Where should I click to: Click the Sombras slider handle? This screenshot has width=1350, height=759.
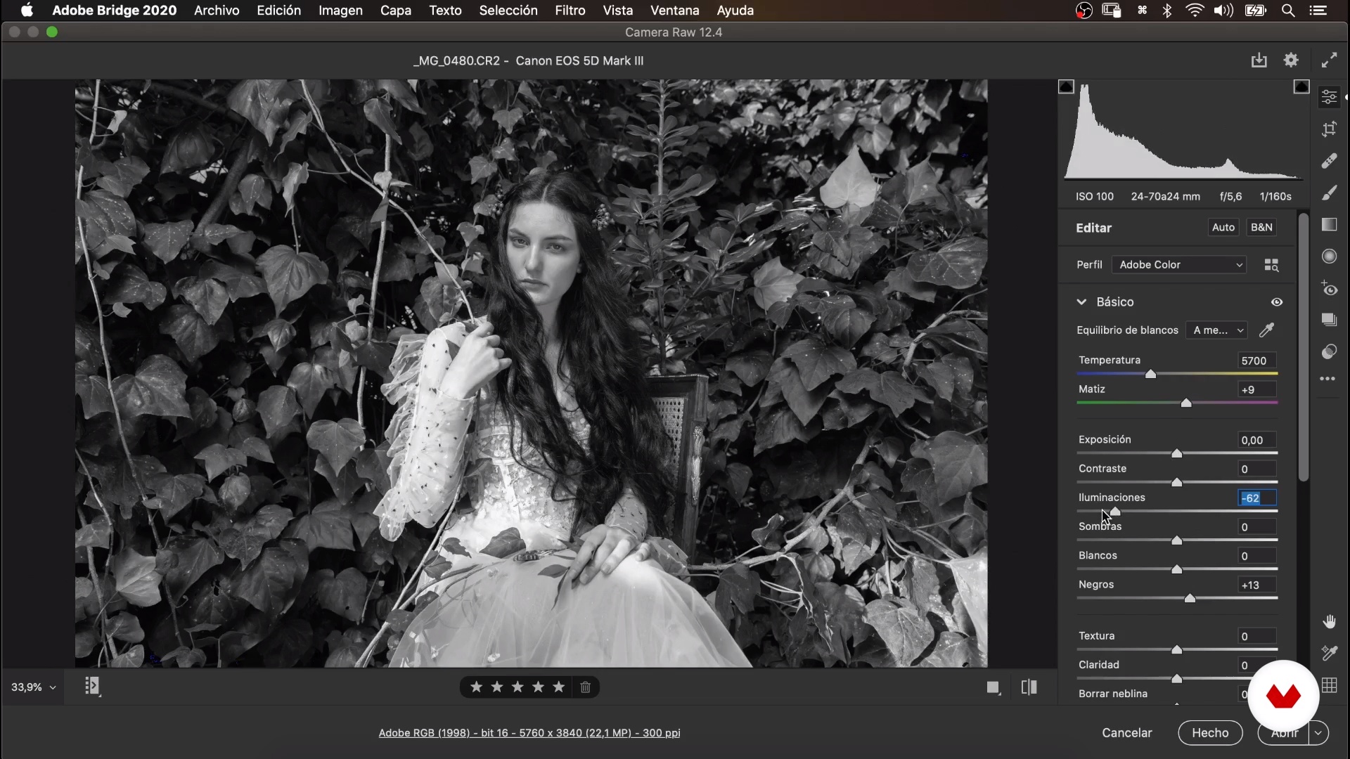click(1177, 540)
